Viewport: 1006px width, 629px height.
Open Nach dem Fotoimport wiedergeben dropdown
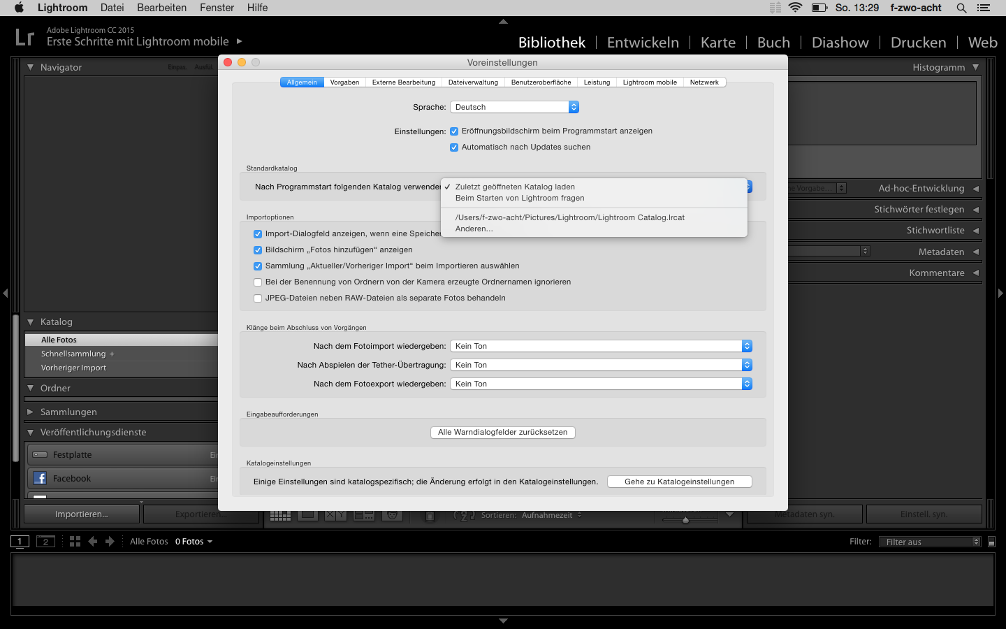pos(601,346)
